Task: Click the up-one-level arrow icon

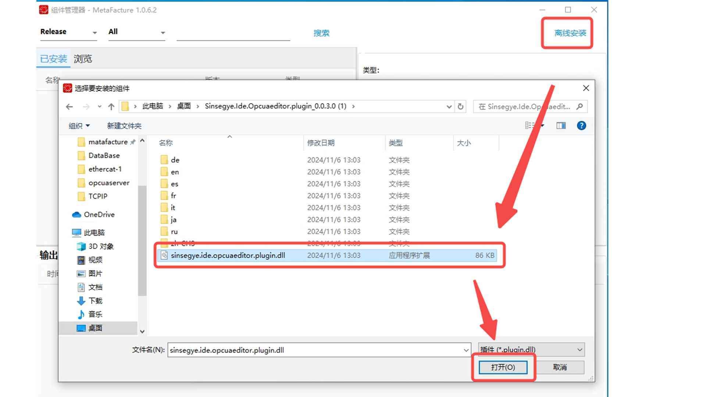Action: [111, 107]
